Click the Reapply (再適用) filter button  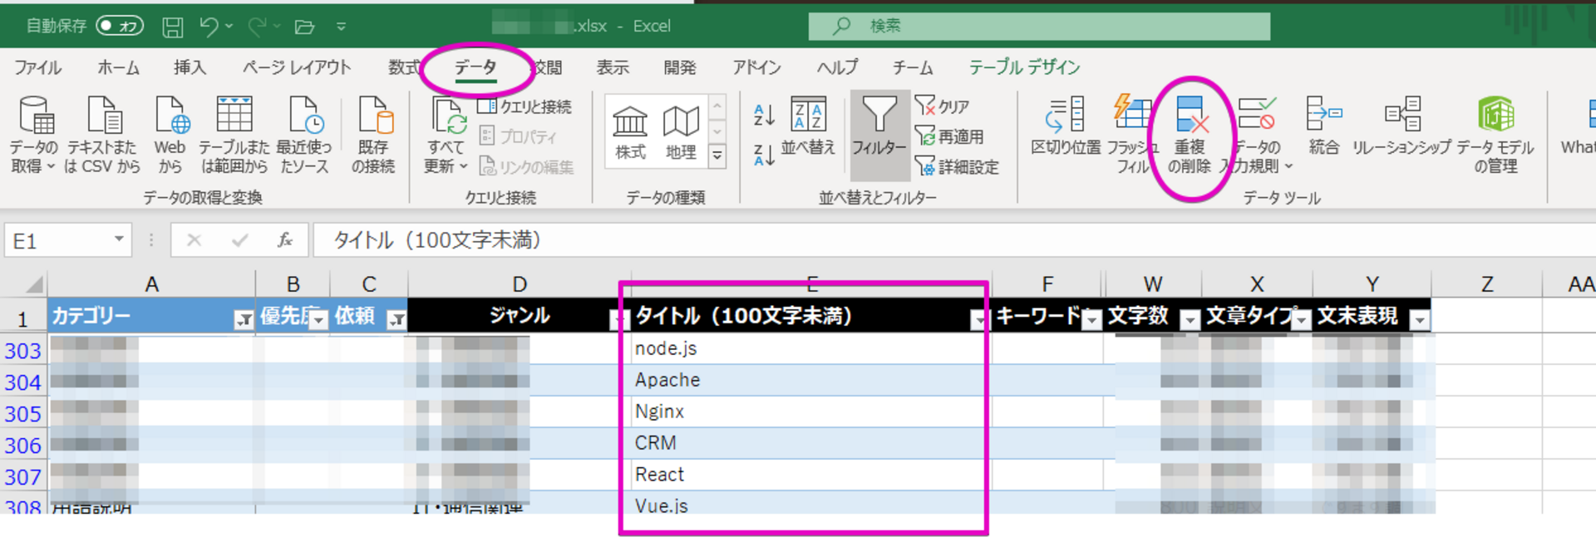[949, 136]
